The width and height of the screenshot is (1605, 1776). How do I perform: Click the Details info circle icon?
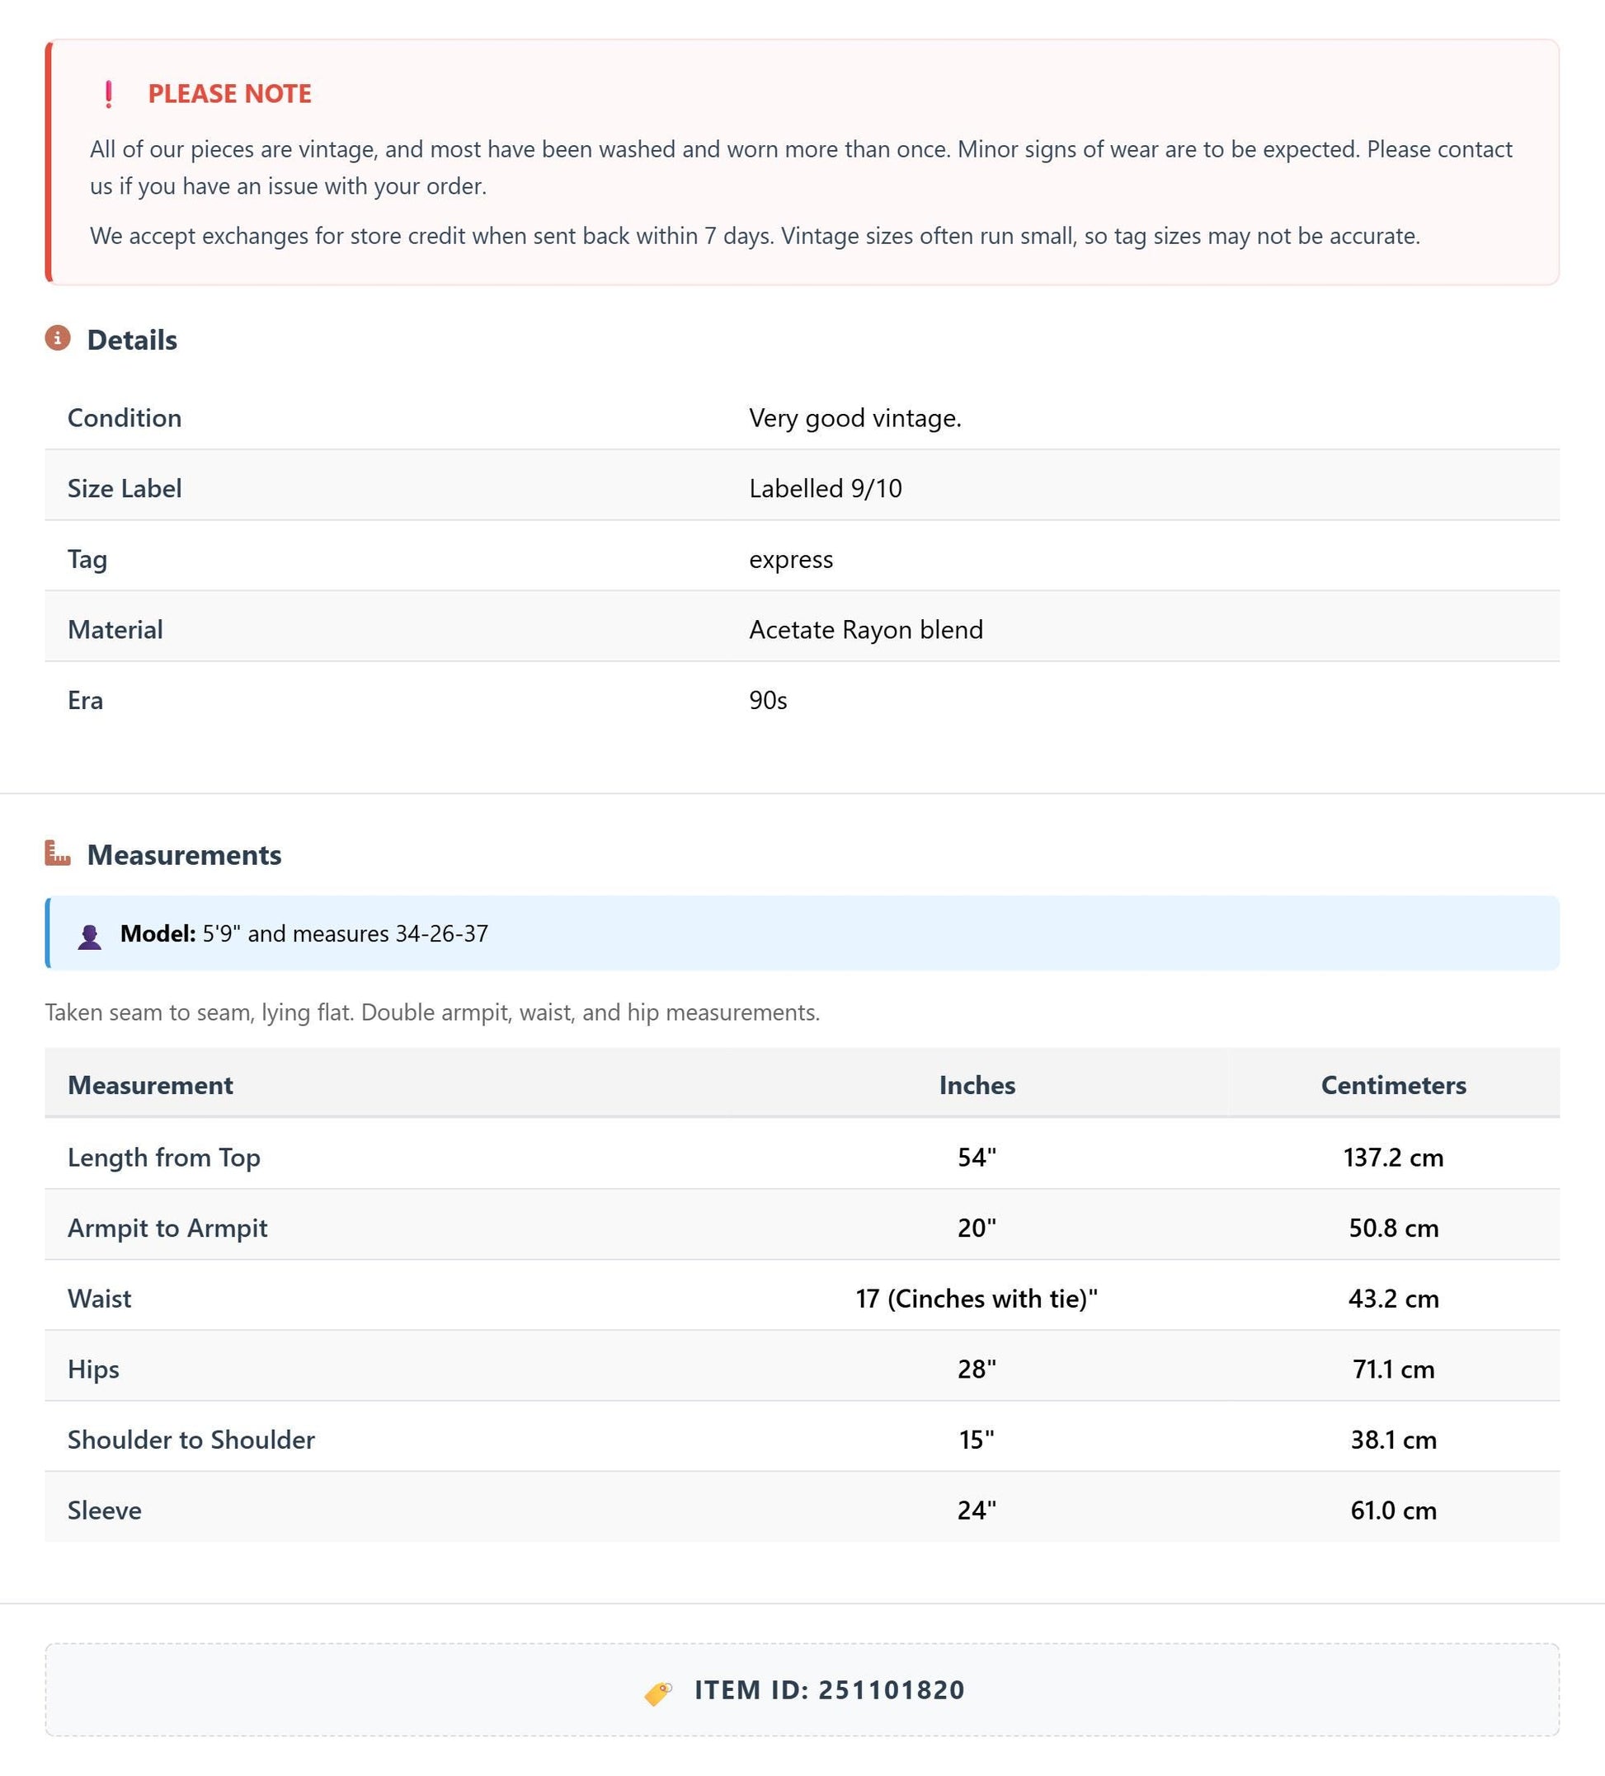[57, 337]
